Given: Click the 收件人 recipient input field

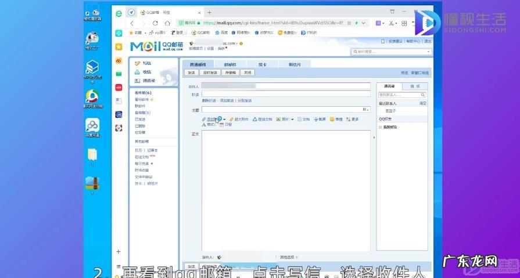Looking at the screenshot, I should point(285,86).
